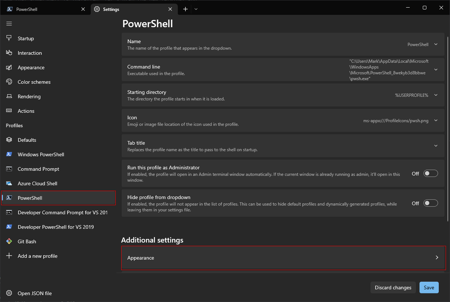Click the plus icon for new profile
This screenshot has height=302, width=450.
[x=9, y=256]
